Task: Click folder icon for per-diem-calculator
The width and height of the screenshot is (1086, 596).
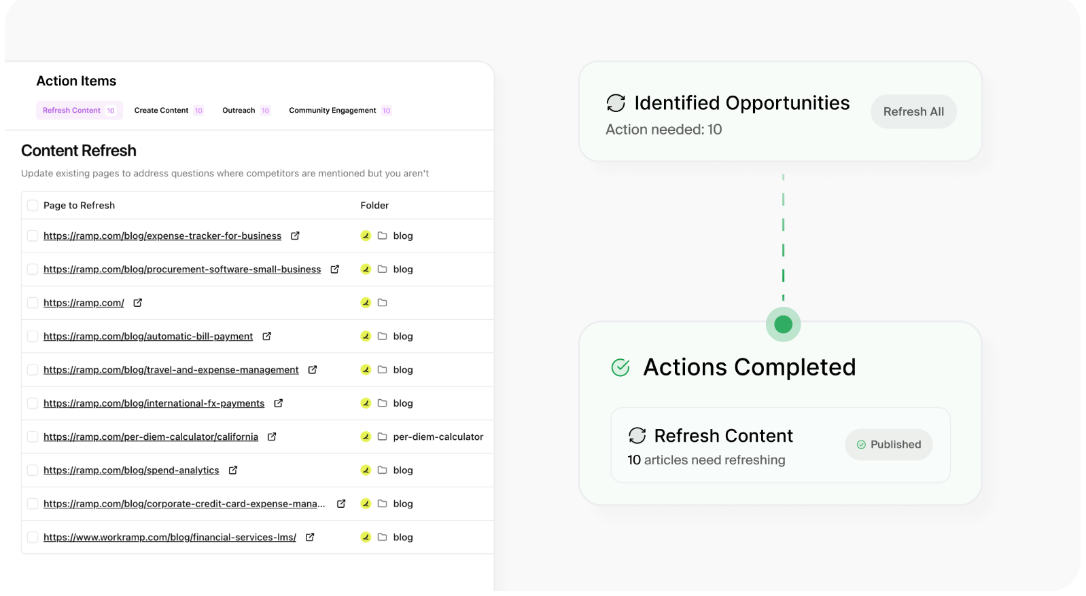Action: coord(382,436)
